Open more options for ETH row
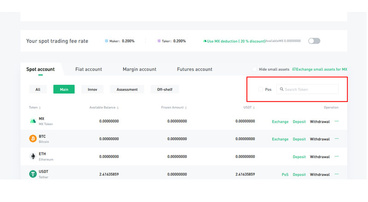Viewport: 368px width, 202px height. [x=337, y=156]
